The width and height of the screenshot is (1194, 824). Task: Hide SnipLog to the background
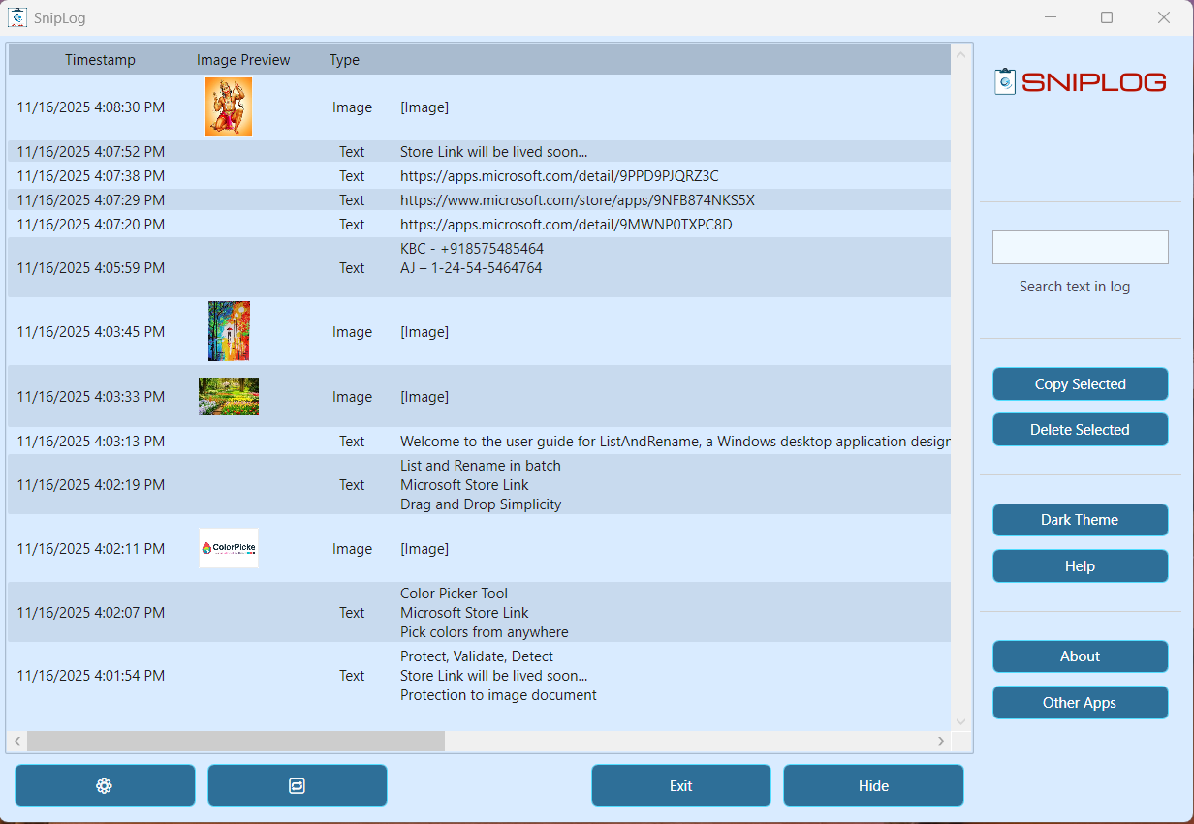[x=872, y=785]
